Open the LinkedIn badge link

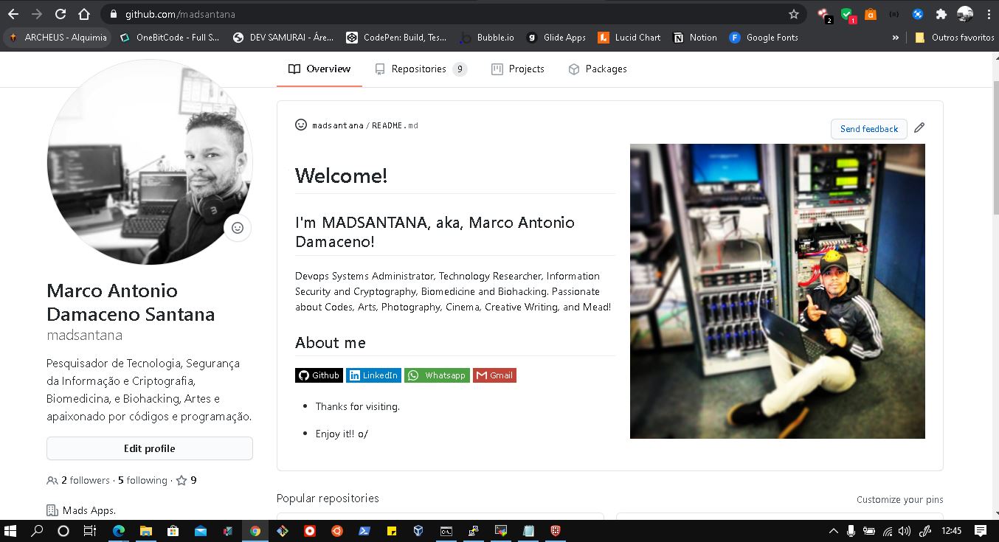click(x=373, y=375)
